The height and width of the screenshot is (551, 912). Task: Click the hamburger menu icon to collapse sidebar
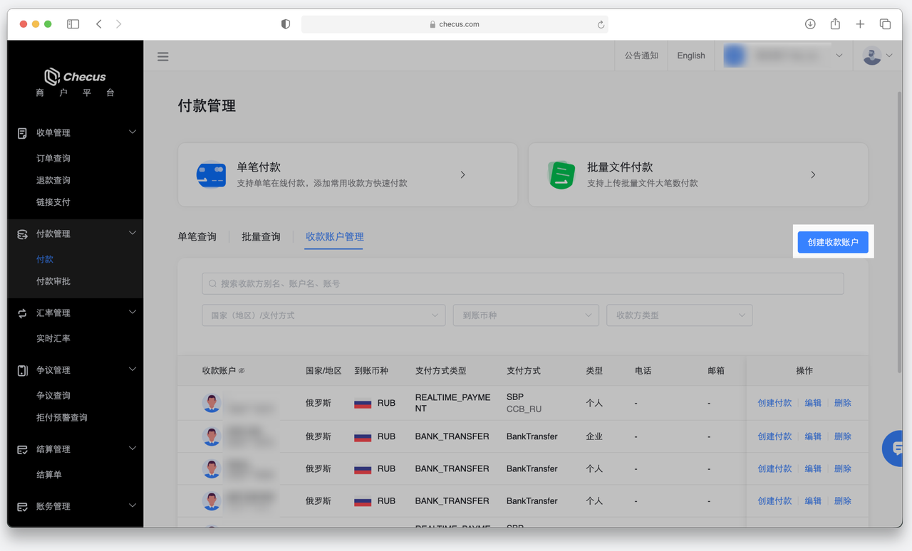click(163, 56)
